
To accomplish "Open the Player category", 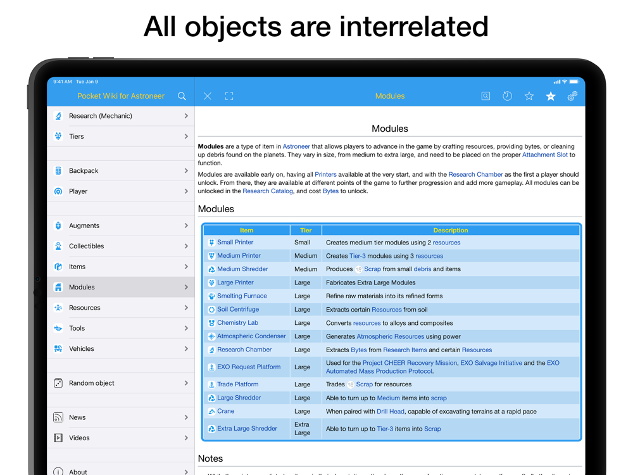I will click(x=121, y=191).
